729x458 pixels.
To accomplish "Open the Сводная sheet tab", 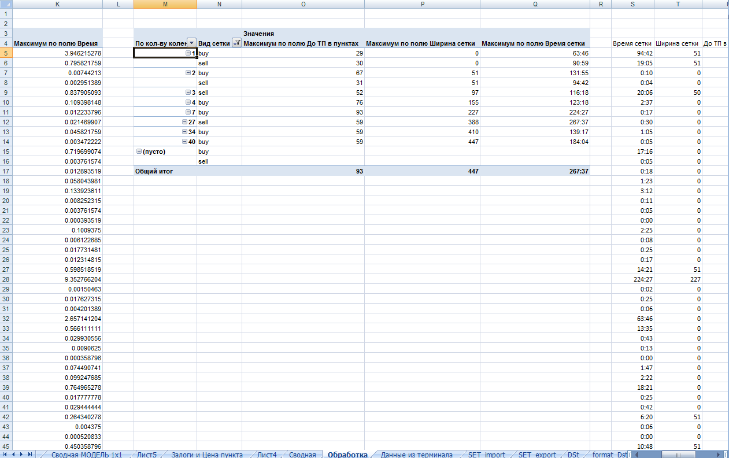I will (x=302, y=455).
